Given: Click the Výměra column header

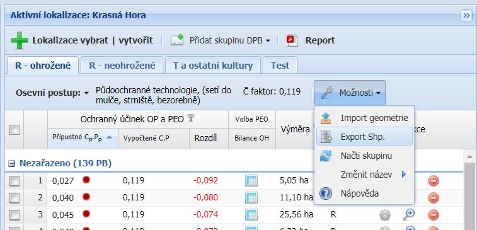Looking at the screenshot, I should click(x=295, y=130).
